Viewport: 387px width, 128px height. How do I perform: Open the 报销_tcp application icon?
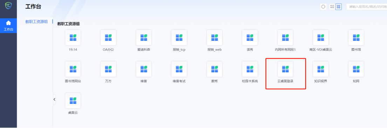[x=179, y=38]
